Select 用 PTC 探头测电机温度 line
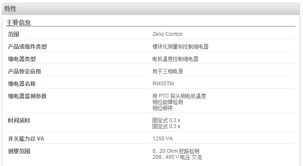303x166 pixels. click(x=179, y=96)
